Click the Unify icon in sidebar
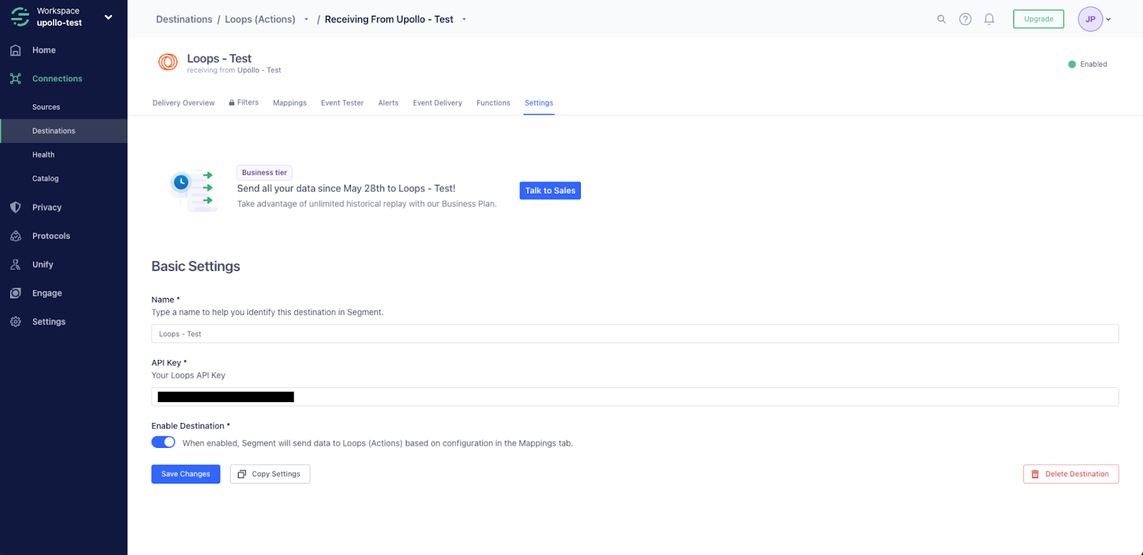 click(x=16, y=264)
